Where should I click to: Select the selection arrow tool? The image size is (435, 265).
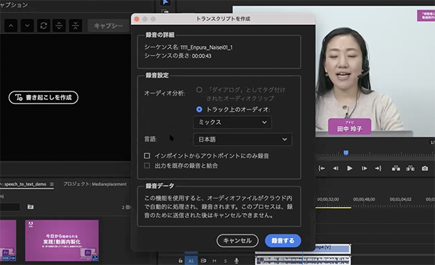pyautogui.click(x=166, y=3)
